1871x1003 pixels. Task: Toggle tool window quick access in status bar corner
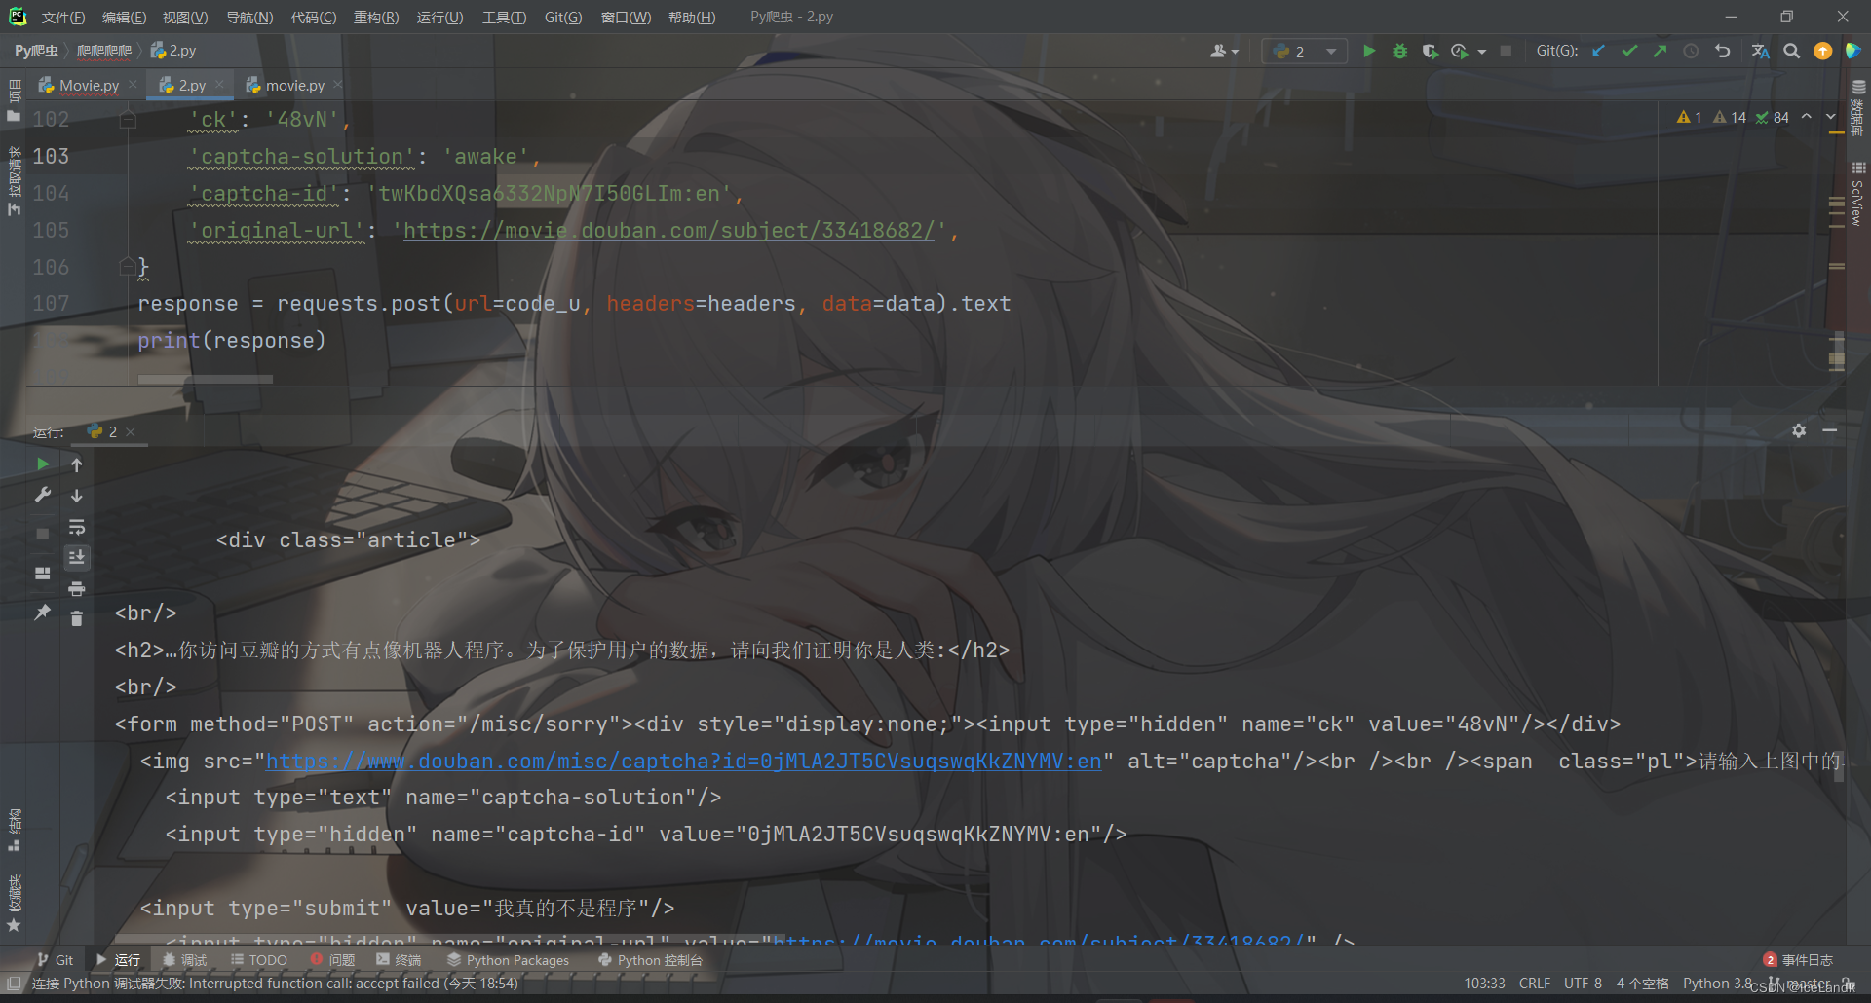(14, 984)
